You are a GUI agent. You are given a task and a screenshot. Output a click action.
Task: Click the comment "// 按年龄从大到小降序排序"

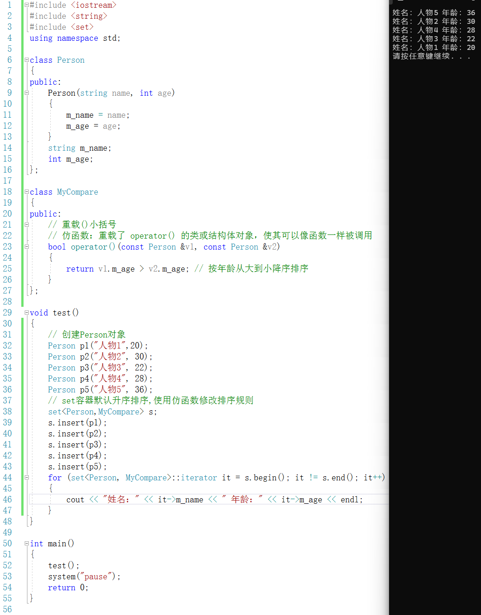pos(251,268)
